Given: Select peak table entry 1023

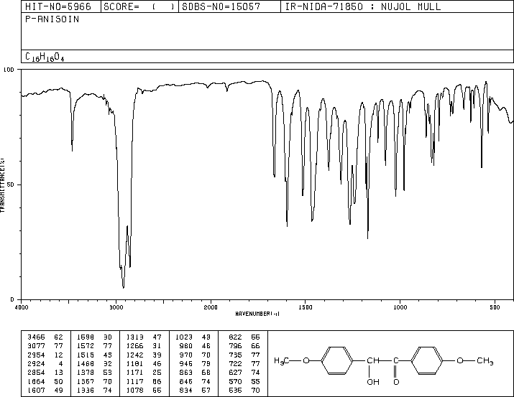Looking at the screenshot, I should [184, 337].
